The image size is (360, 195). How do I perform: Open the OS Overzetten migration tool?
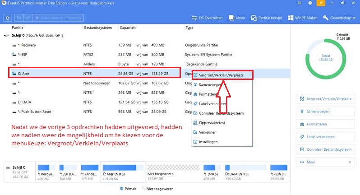click(x=207, y=18)
